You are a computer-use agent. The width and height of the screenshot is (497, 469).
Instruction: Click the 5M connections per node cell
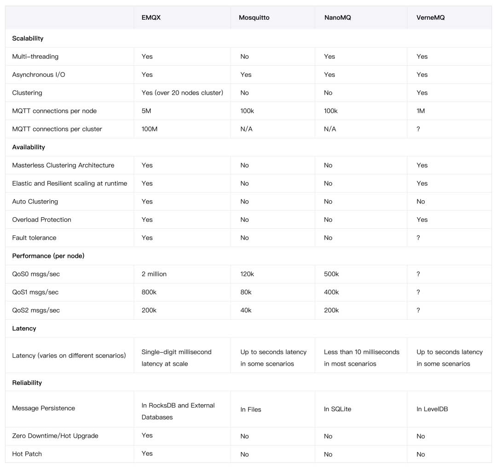pyautogui.click(x=147, y=111)
